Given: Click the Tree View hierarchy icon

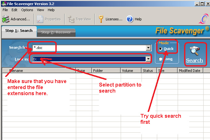Looking at the screenshot, I should pos(71,19).
